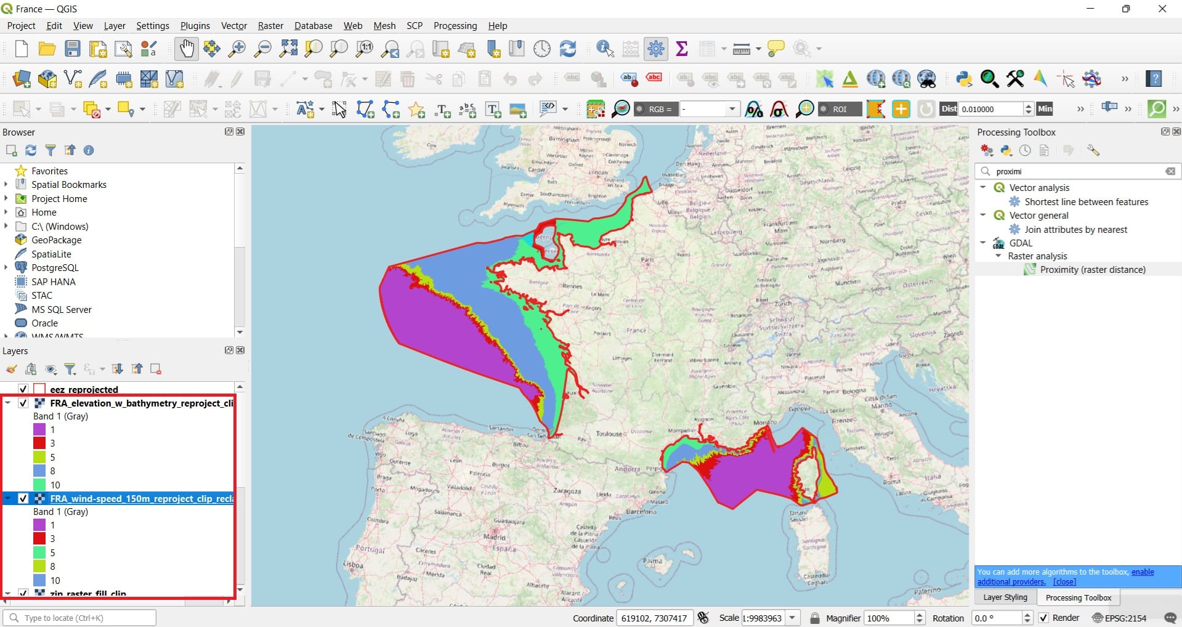Image resolution: width=1182 pixels, height=627 pixels.
Task: Toggle visibility of FRA_wind-speed_150m layer
Action: click(x=23, y=498)
